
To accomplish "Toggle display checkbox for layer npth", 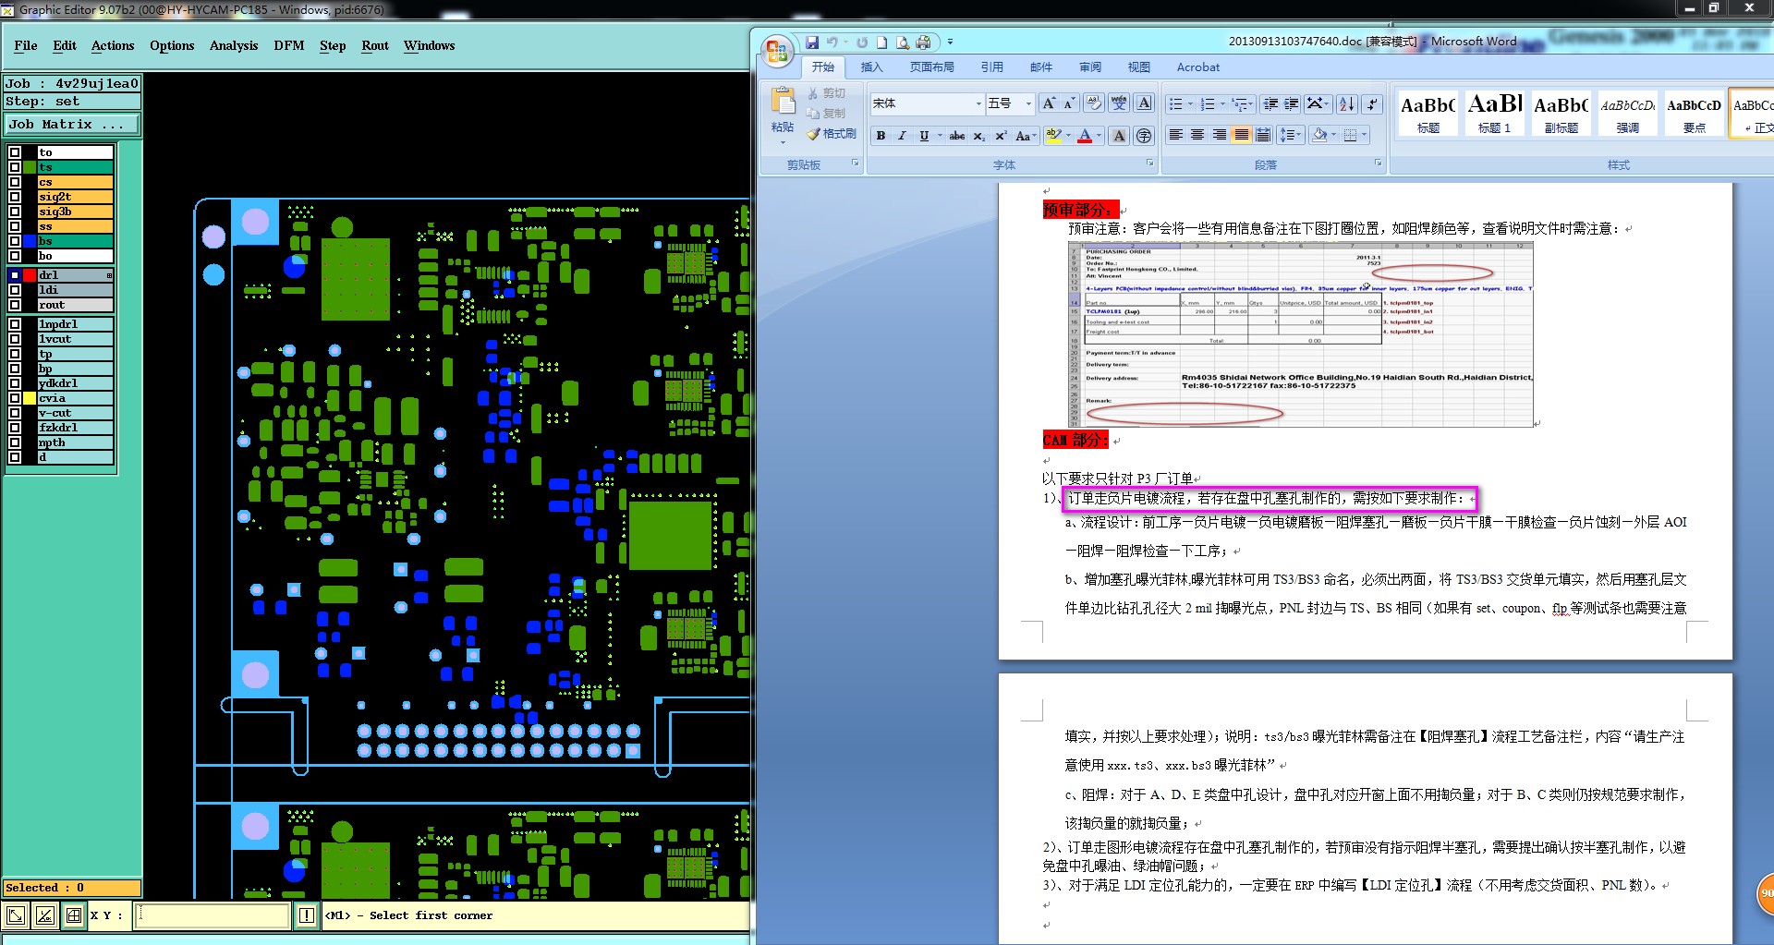I will 15,442.
